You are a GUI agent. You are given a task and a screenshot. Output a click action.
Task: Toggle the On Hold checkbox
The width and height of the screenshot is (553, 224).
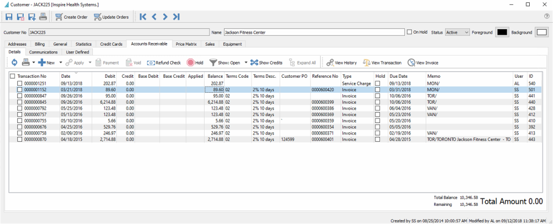pos(409,33)
